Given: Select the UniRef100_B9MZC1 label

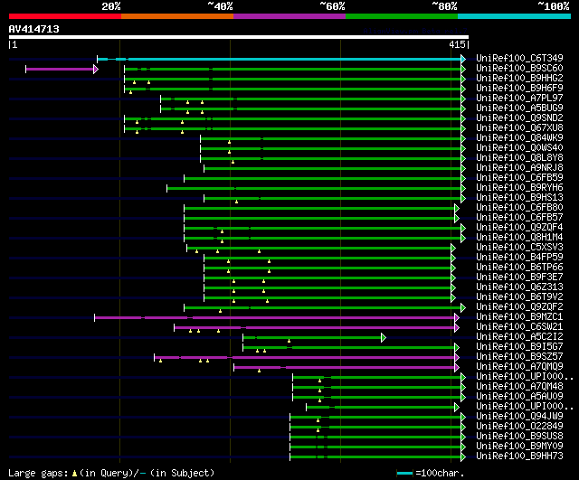Looking at the screenshot, I should pyautogui.click(x=519, y=317).
